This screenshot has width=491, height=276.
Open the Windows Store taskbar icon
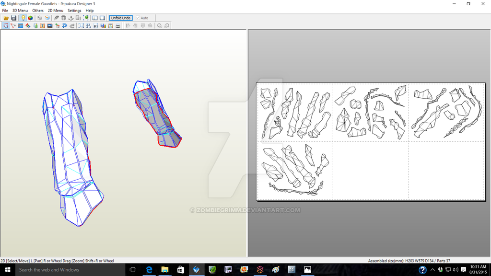181,270
